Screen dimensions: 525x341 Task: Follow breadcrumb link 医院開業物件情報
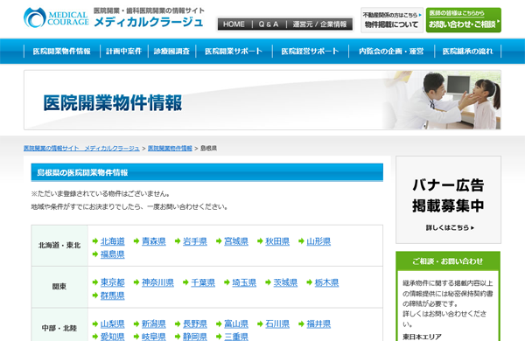click(170, 149)
